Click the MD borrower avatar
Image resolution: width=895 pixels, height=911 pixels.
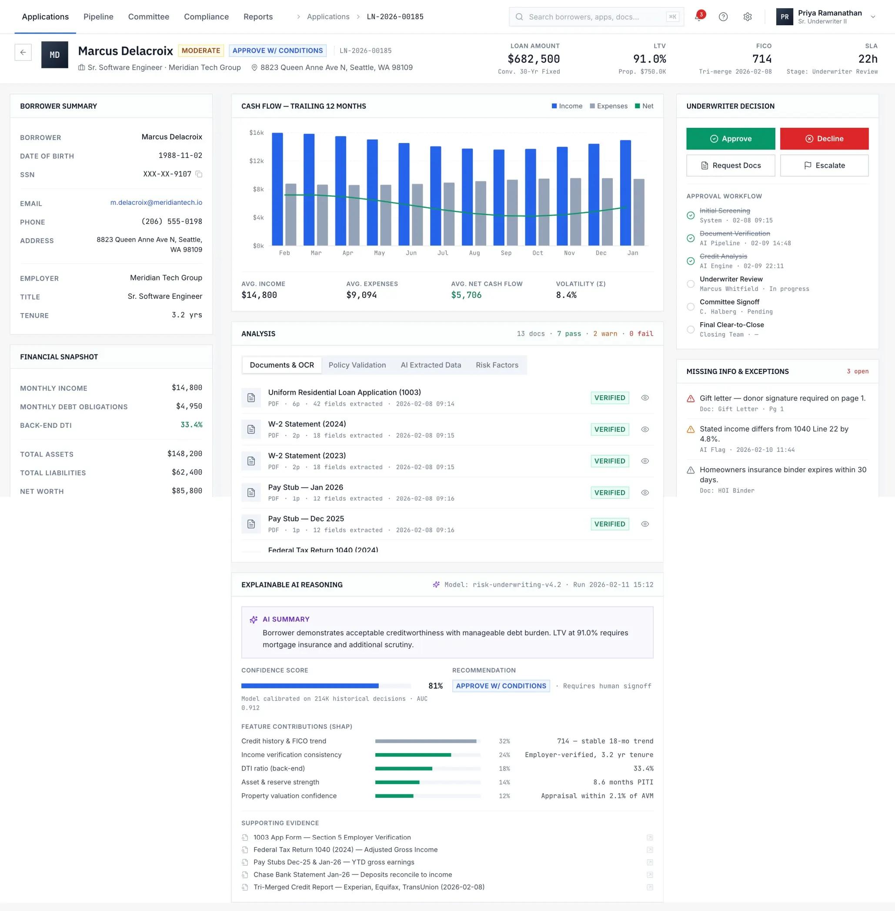54,54
